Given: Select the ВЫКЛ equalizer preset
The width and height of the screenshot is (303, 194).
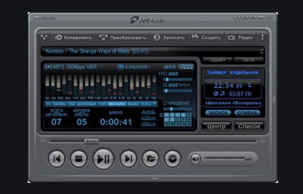Looking at the screenshot, I should (133, 104).
